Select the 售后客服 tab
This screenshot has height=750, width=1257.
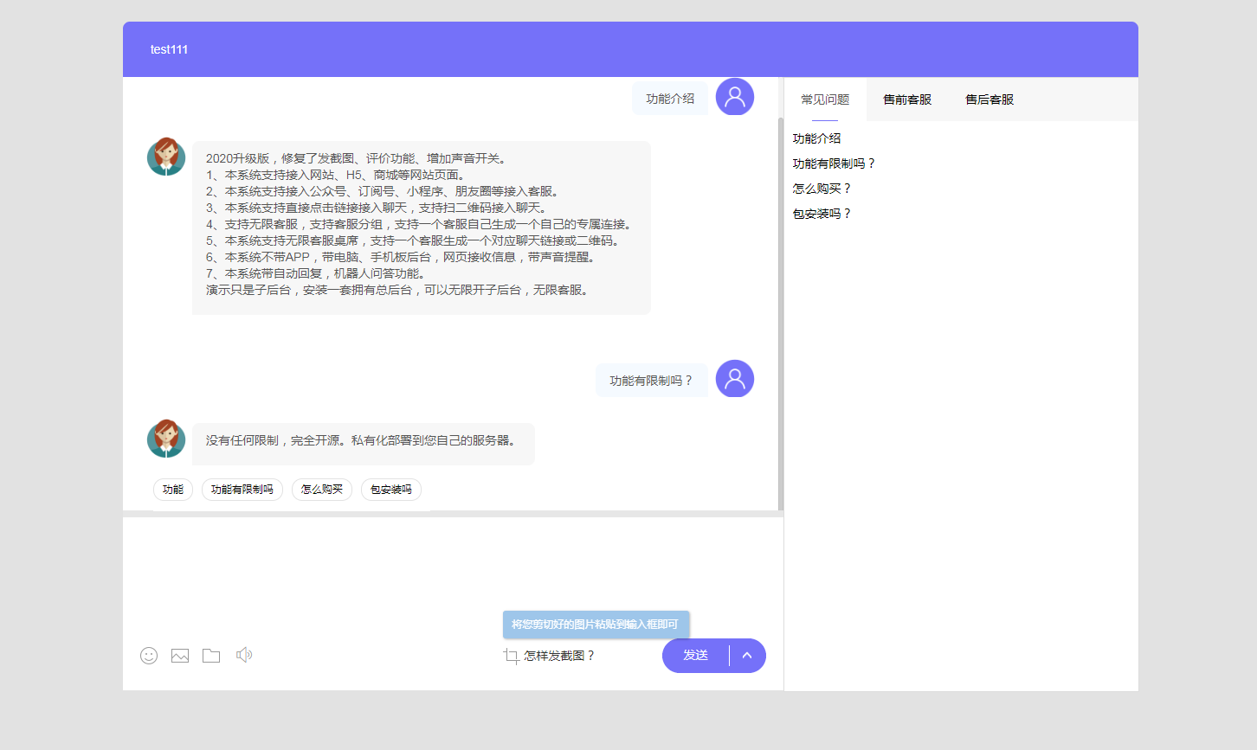pos(989,99)
